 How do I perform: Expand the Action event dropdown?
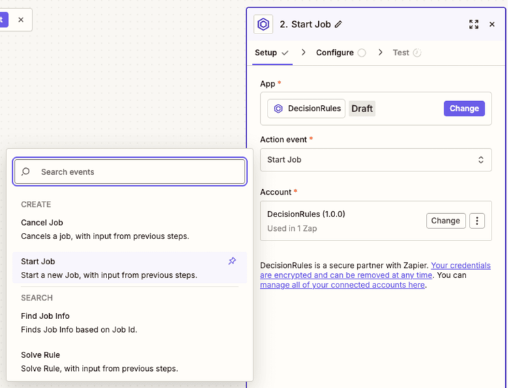point(375,160)
